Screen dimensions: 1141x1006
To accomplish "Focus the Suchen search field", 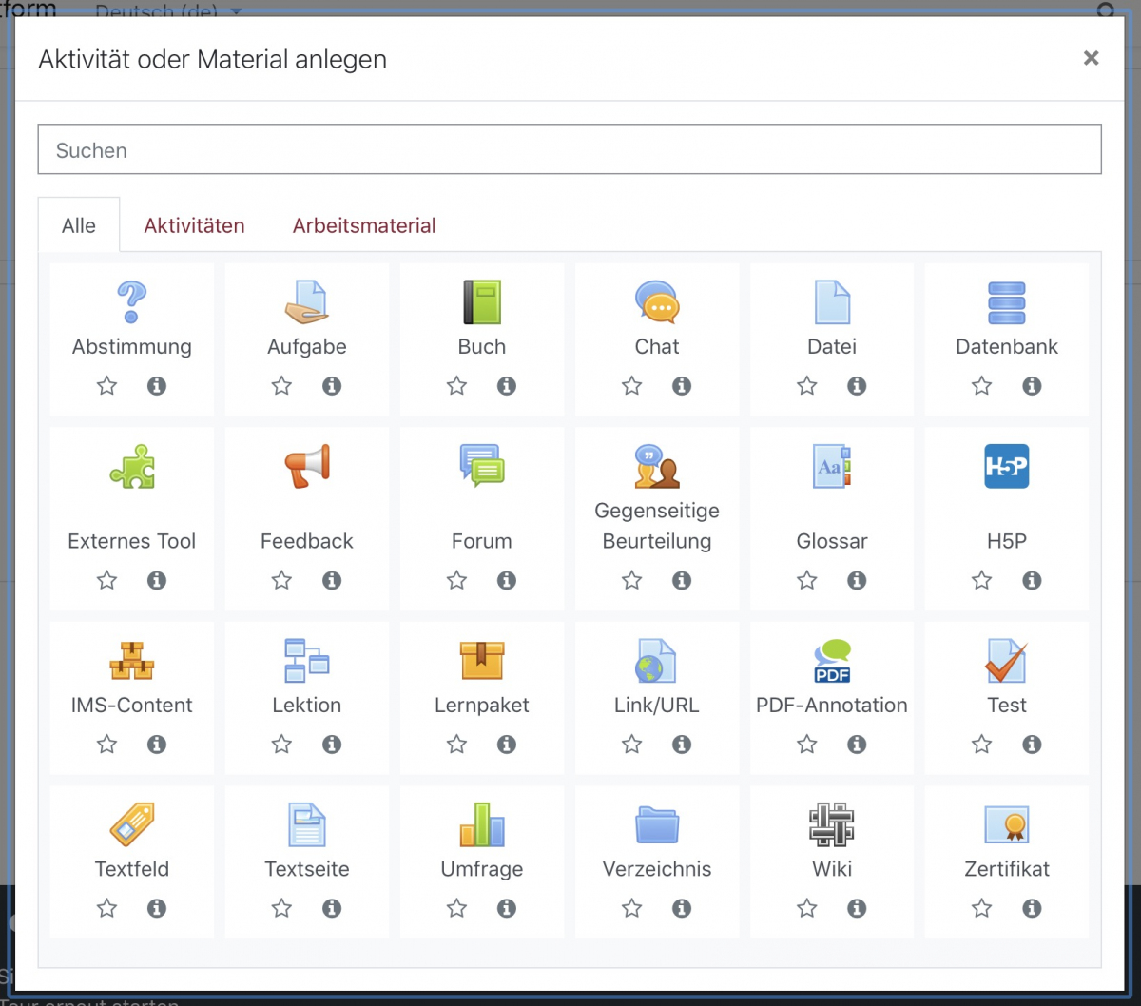I will pyautogui.click(x=569, y=150).
